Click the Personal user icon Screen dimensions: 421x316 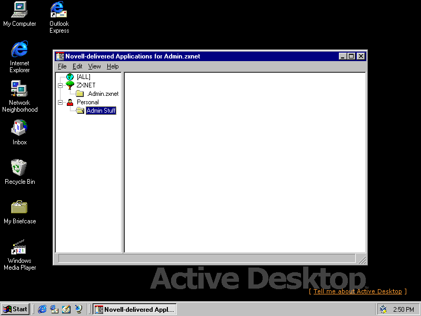70,102
